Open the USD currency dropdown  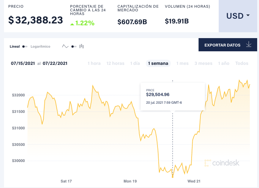[238, 16]
